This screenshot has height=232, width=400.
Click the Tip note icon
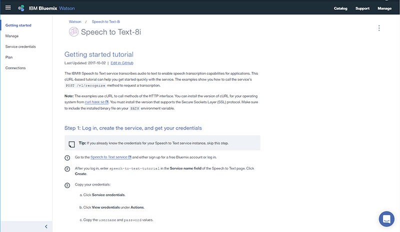coord(71,144)
